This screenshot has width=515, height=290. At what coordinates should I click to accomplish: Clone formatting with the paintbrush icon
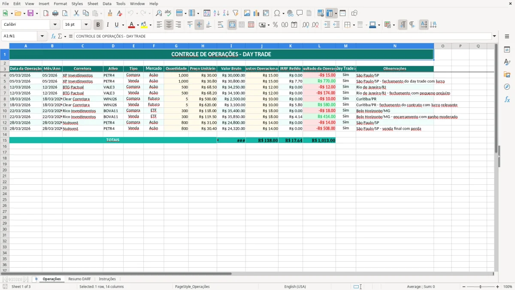[x=110, y=13]
